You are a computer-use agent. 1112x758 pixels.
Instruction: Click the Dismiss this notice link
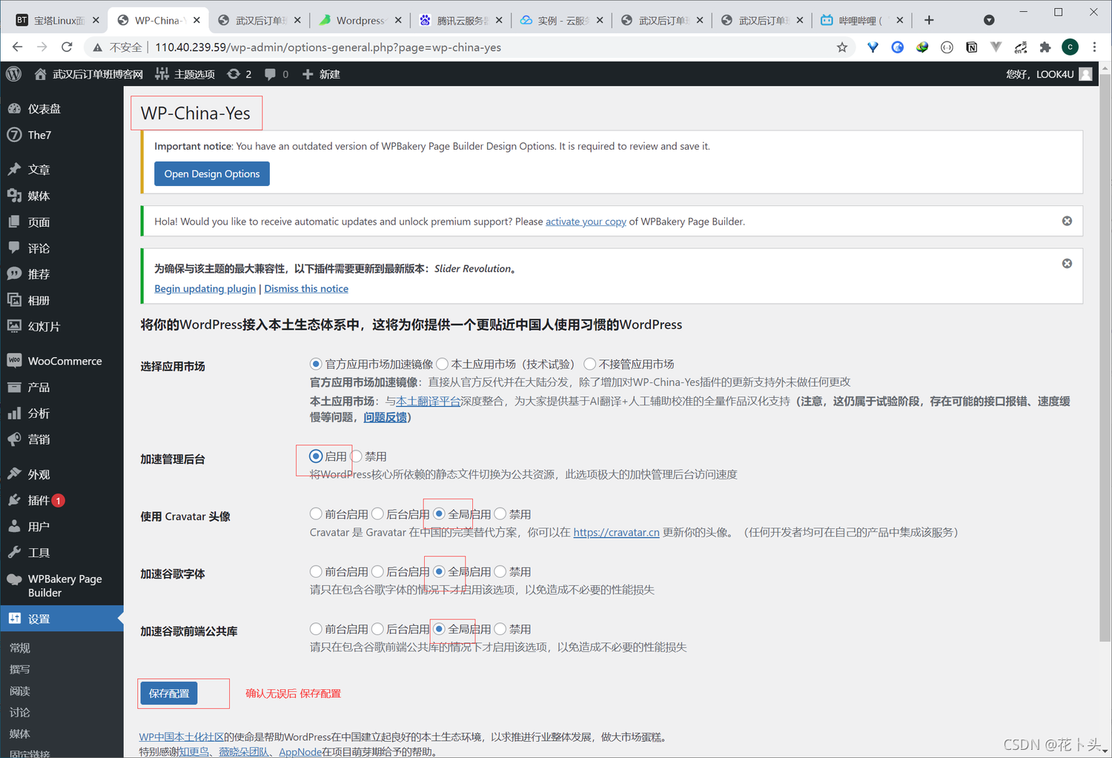tap(306, 289)
